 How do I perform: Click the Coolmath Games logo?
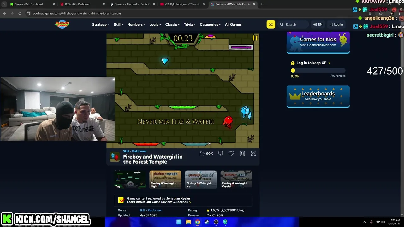pyautogui.click(x=62, y=24)
